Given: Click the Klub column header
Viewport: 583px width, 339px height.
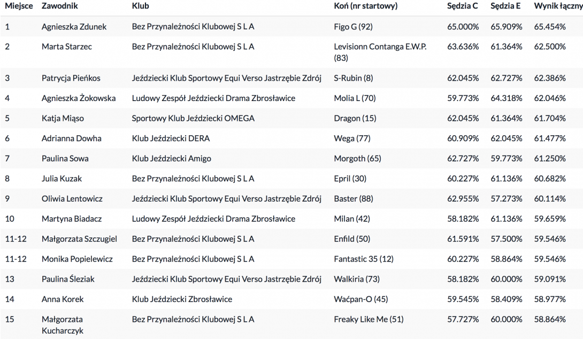Looking at the screenshot, I should (140, 6).
